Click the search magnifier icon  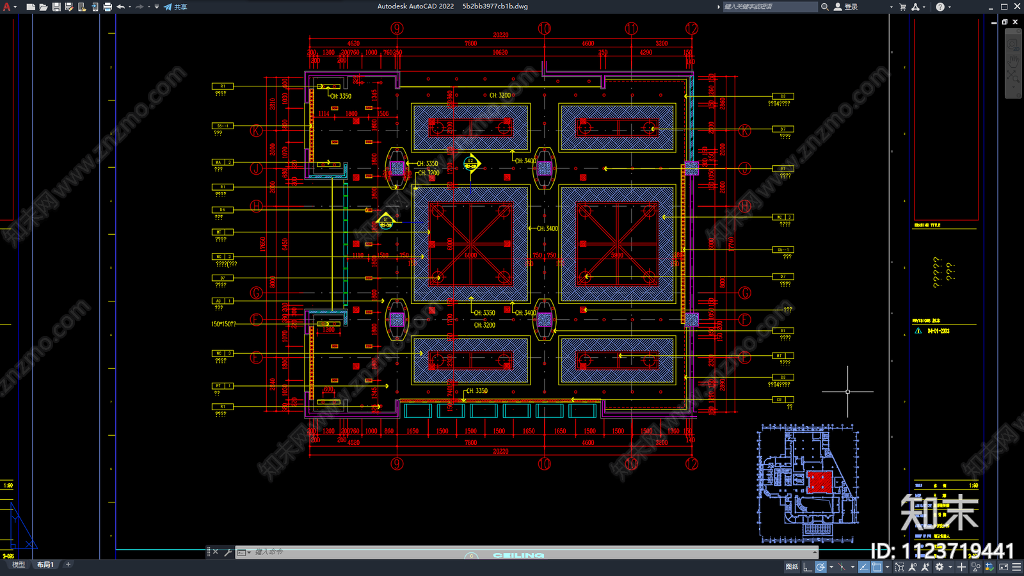coord(825,6)
